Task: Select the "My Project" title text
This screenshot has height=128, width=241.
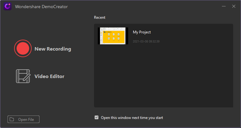Action: pyautogui.click(x=142, y=32)
